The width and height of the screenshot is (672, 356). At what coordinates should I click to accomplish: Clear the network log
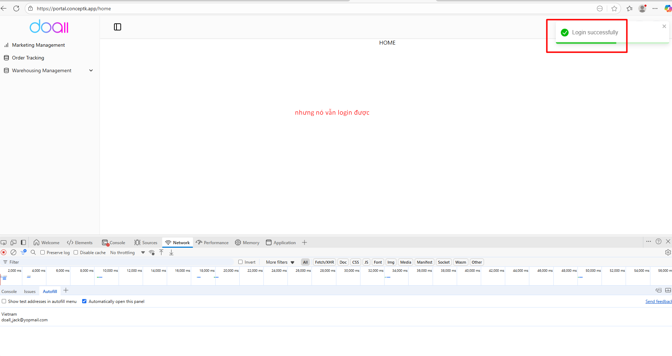pos(13,252)
